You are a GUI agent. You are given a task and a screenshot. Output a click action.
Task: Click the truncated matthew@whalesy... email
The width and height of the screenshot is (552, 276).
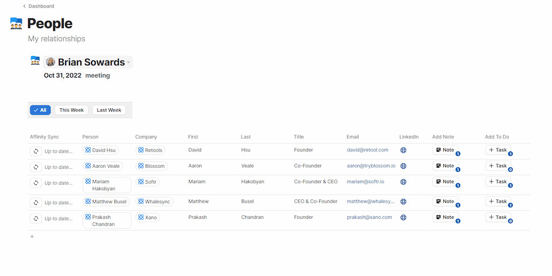[x=371, y=202]
